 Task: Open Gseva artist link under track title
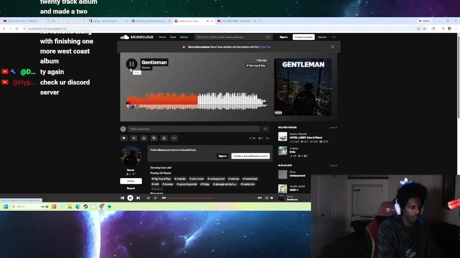146,68
